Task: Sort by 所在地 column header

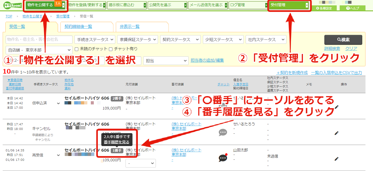Action: pos(69,84)
